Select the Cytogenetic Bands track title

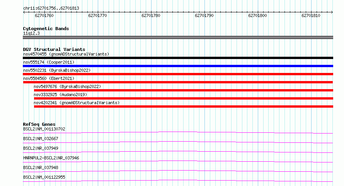click(x=46, y=29)
